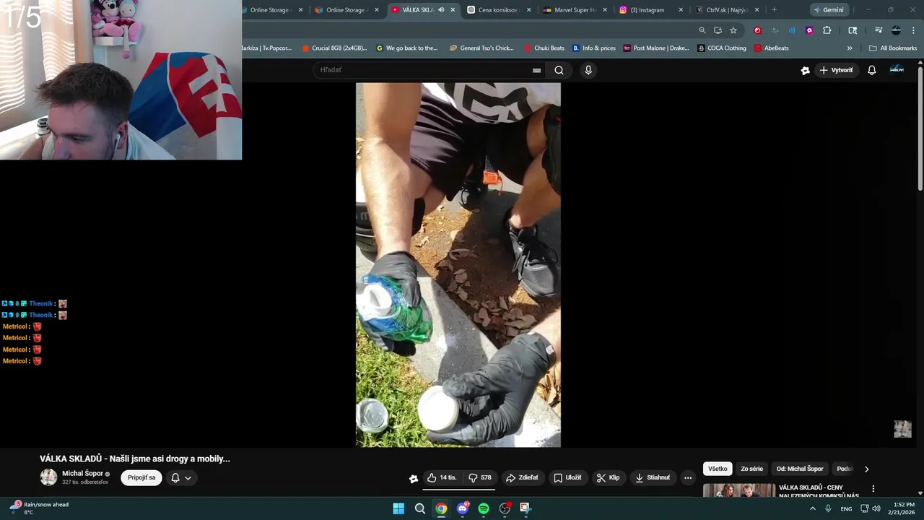This screenshot has width=924, height=520.
Task: Open the Chrome profile avatar
Action: tap(896, 30)
